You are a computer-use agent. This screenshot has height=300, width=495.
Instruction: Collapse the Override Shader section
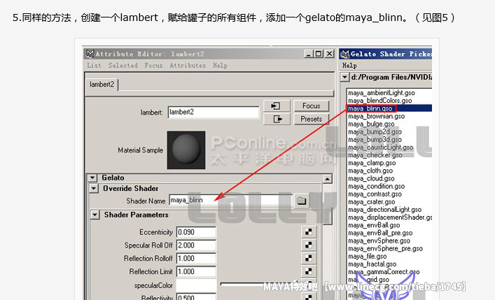coord(94,188)
